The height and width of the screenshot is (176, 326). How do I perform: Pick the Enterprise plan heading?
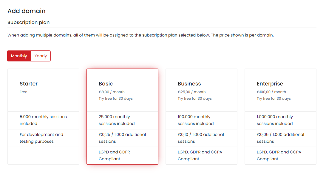pyautogui.click(x=270, y=84)
